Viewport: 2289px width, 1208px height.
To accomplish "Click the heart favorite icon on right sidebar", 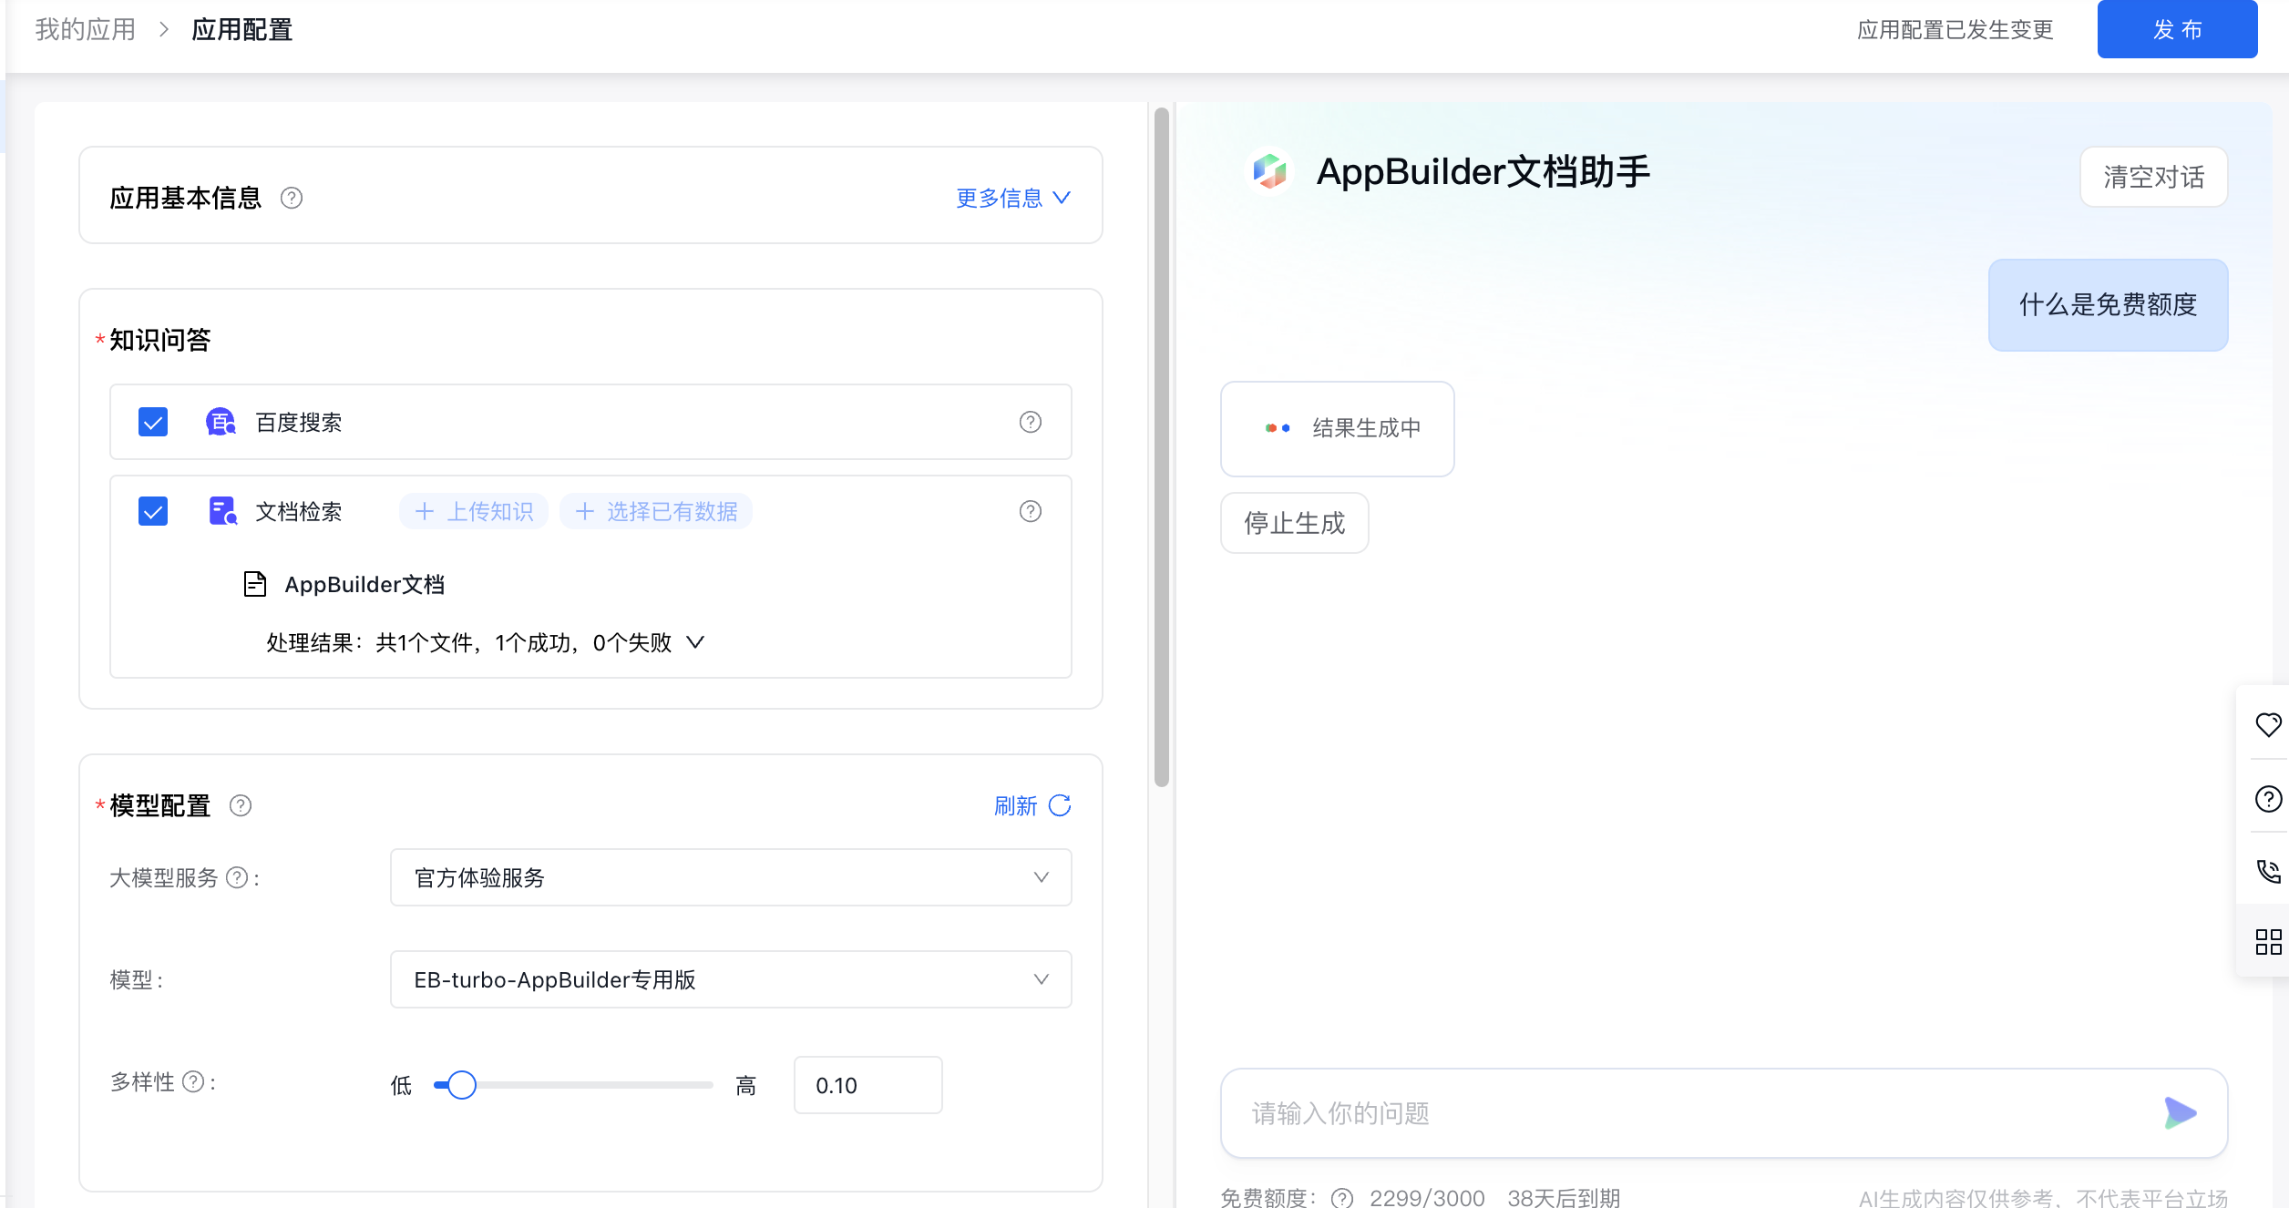I will tap(2268, 724).
